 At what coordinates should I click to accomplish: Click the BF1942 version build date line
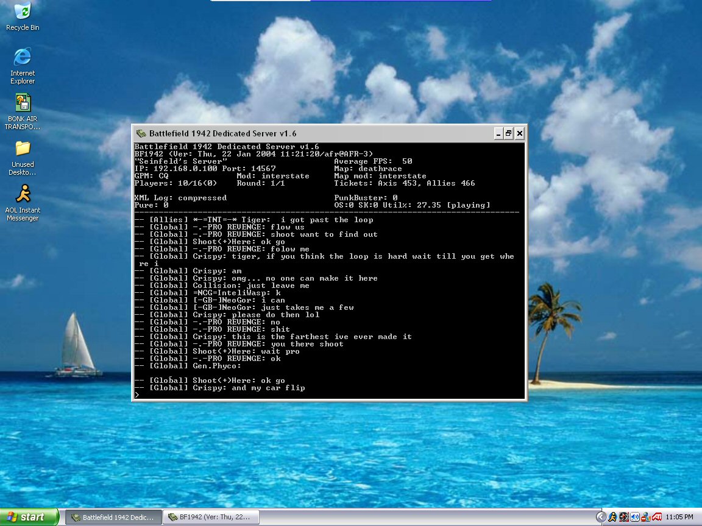click(x=254, y=154)
